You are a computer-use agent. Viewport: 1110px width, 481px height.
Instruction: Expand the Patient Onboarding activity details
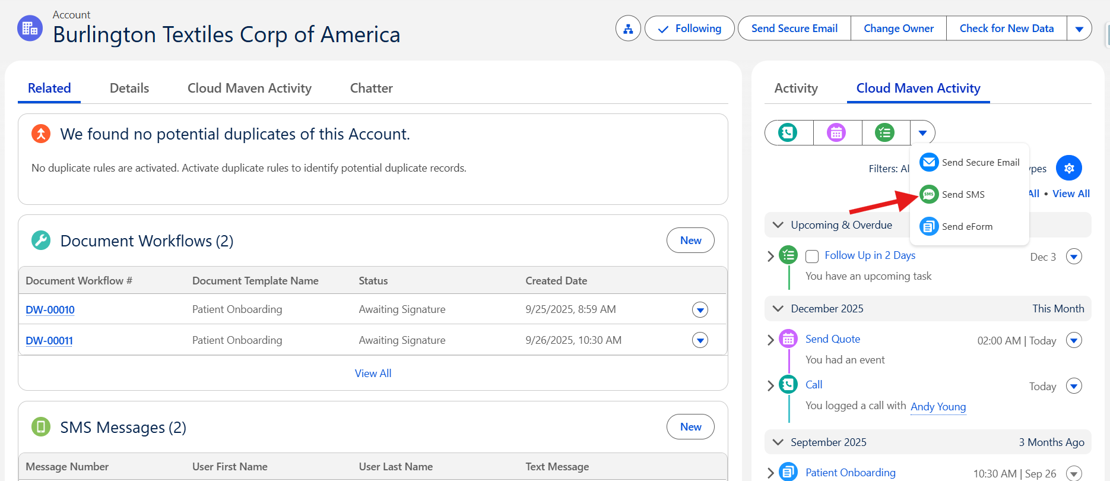pyautogui.click(x=770, y=473)
